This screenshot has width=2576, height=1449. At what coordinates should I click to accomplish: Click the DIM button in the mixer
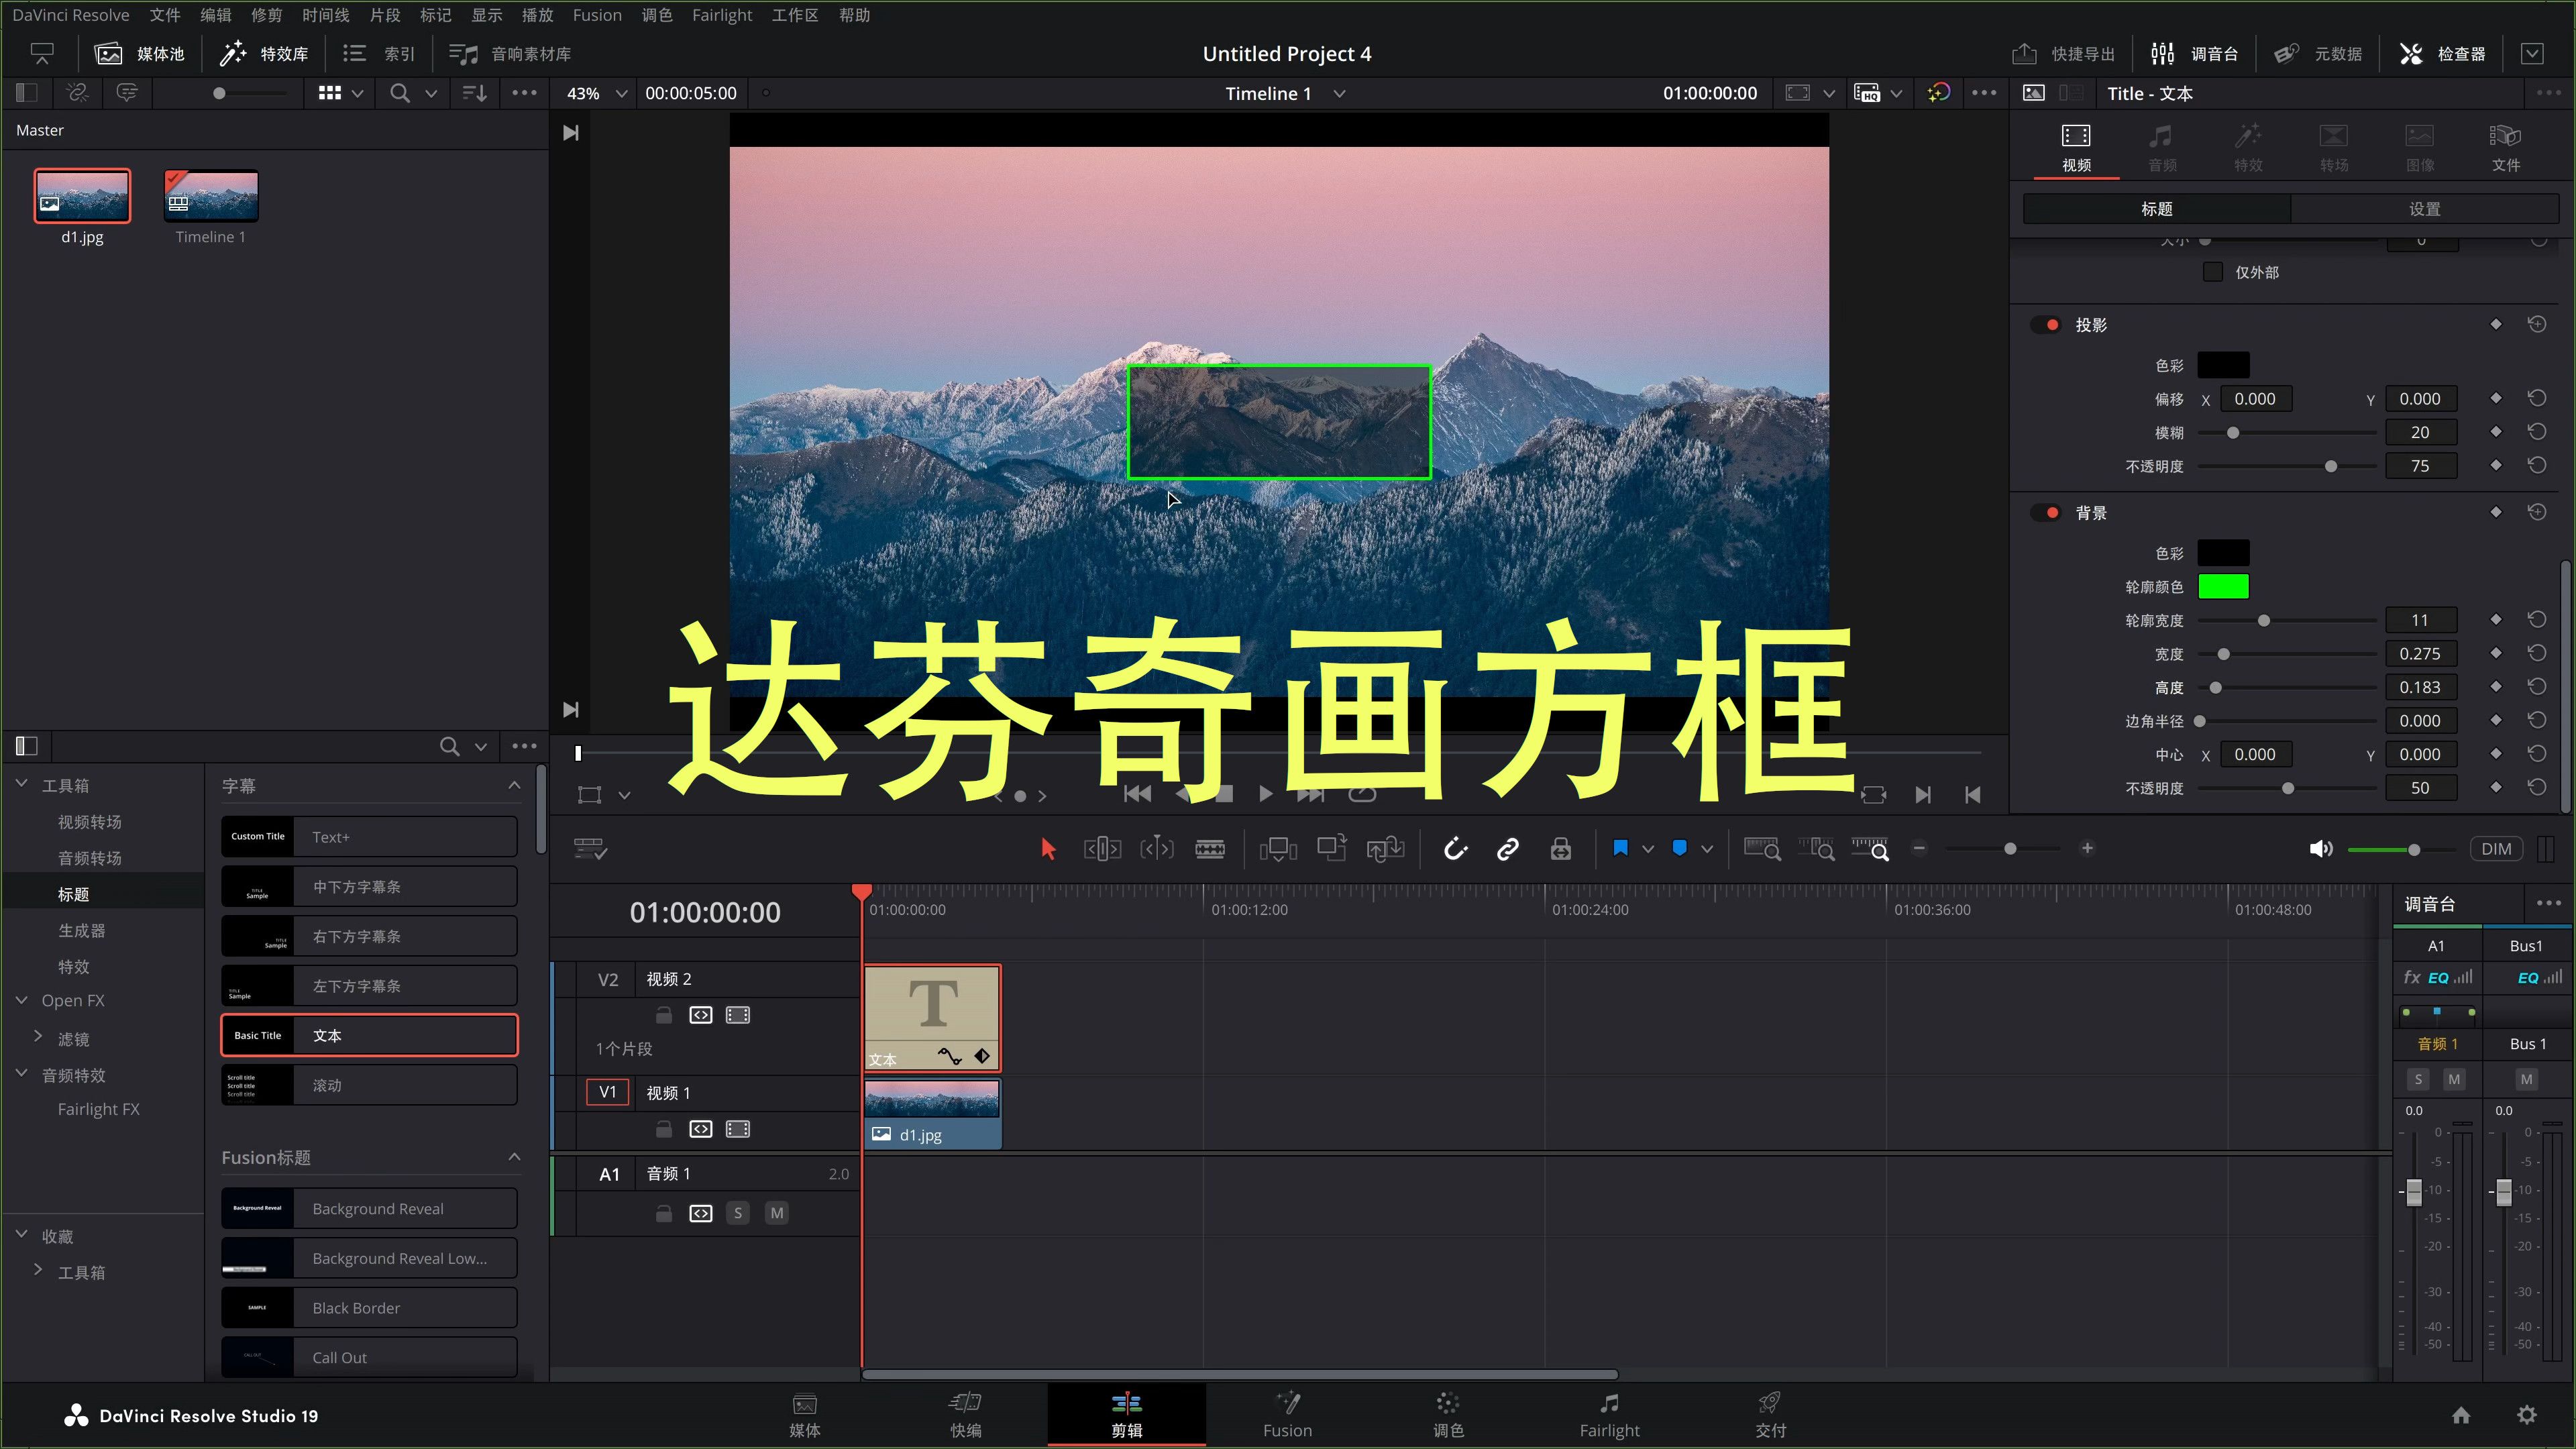[x=2496, y=848]
